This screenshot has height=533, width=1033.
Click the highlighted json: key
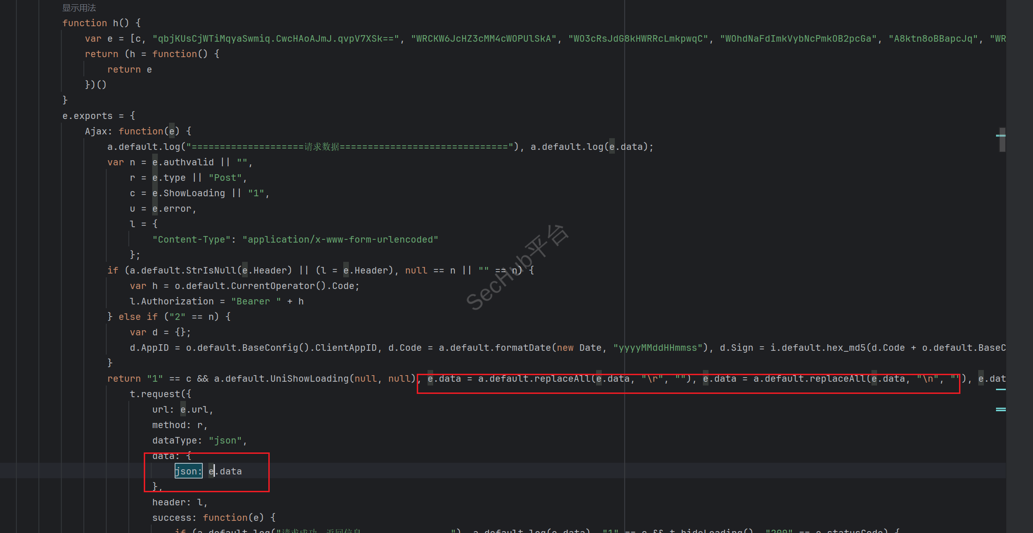[188, 471]
